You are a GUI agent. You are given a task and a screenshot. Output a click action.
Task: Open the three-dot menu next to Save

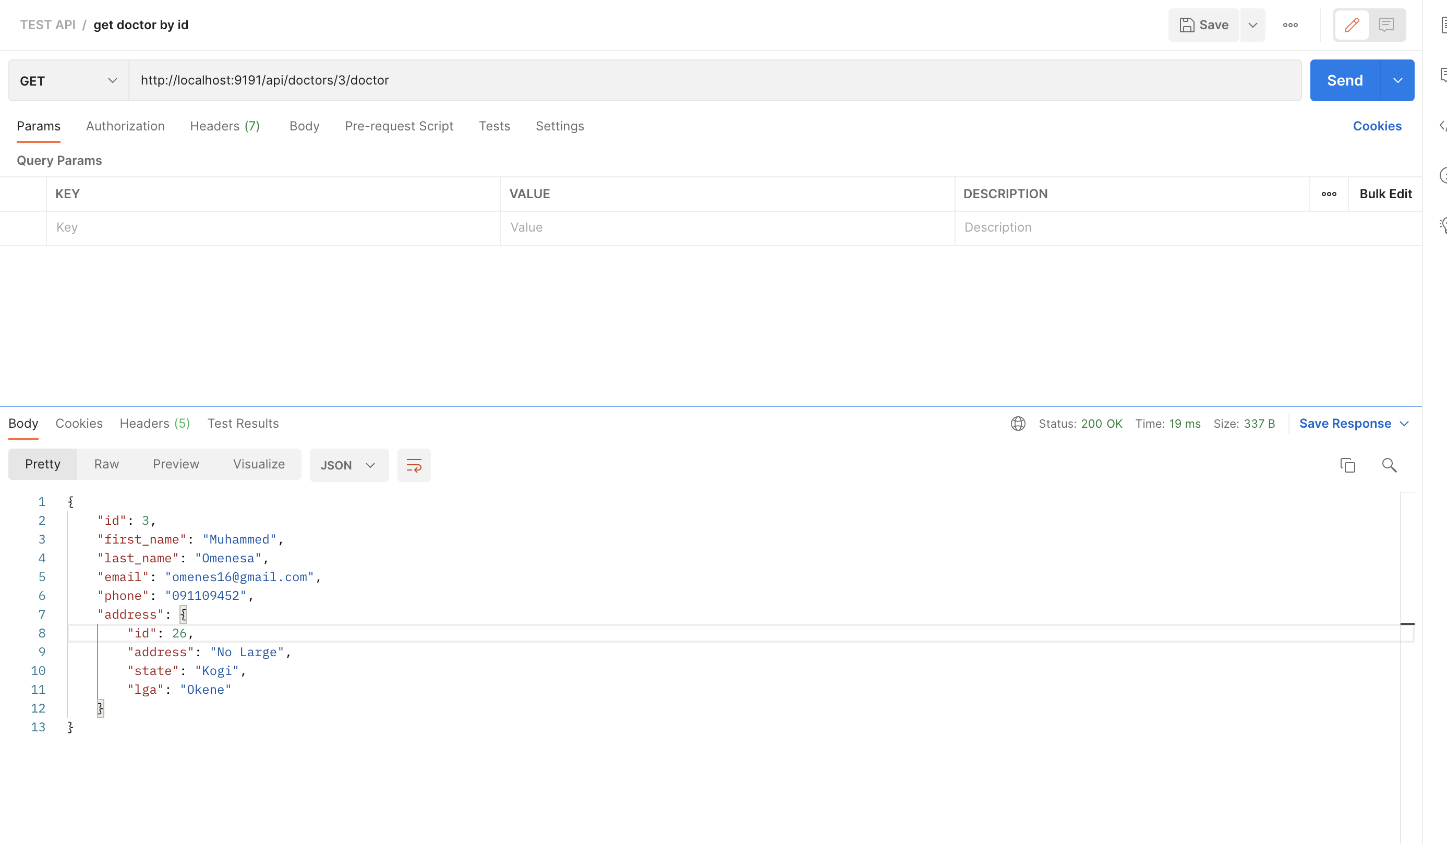pos(1290,25)
